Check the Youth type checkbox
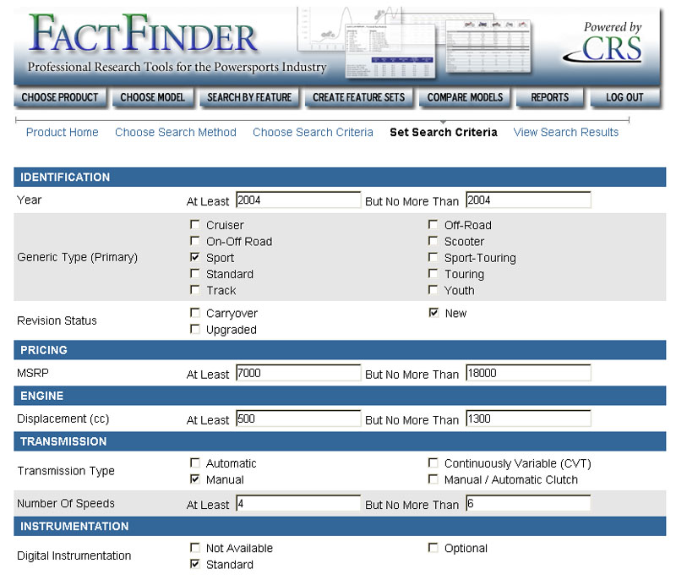This screenshot has width=676, height=580. click(x=433, y=290)
